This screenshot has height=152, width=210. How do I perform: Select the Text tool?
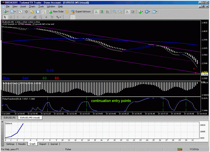pyautogui.click(x=46, y=17)
